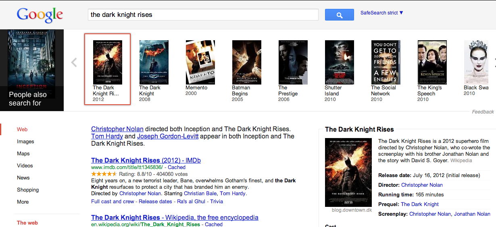Screen dimensions: 496x227
Task: Open "Ra's al Ghul" sitelink
Action: (191, 202)
